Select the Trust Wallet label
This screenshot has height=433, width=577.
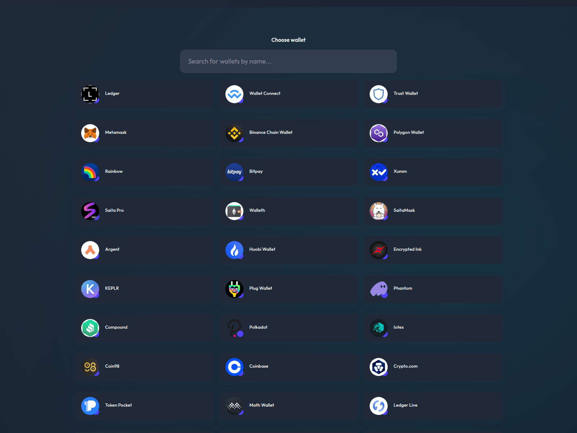(406, 93)
